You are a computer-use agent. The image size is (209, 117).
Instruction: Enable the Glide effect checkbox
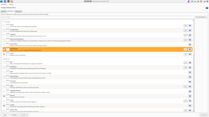click(x=4, y=87)
